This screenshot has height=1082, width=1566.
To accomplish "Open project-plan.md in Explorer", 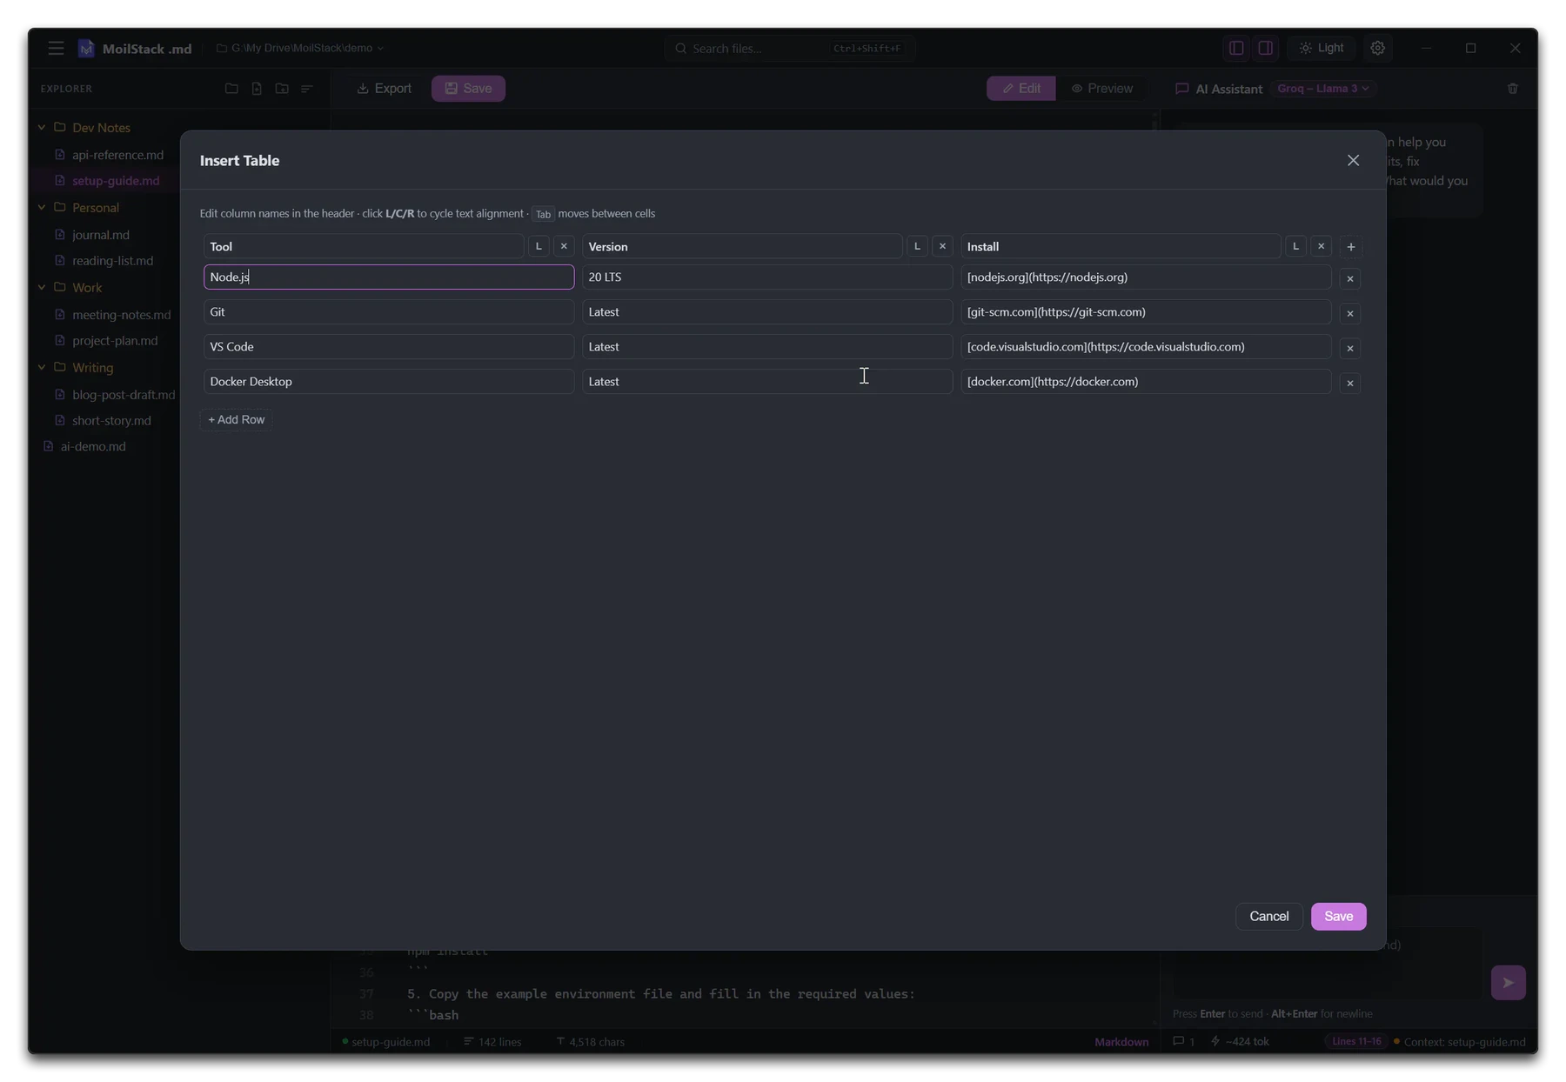I will pyautogui.click(x=106, y=340).
